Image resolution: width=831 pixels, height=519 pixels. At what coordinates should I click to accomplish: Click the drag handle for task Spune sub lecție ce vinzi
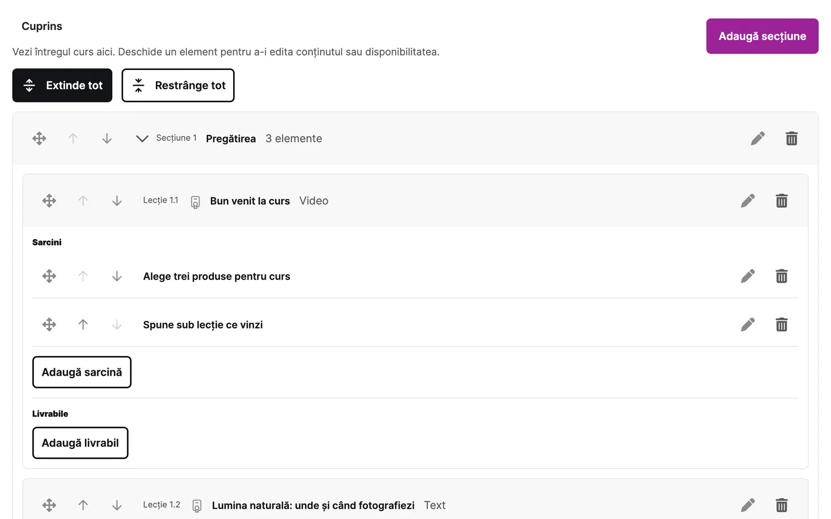click(x=49, y=324)
